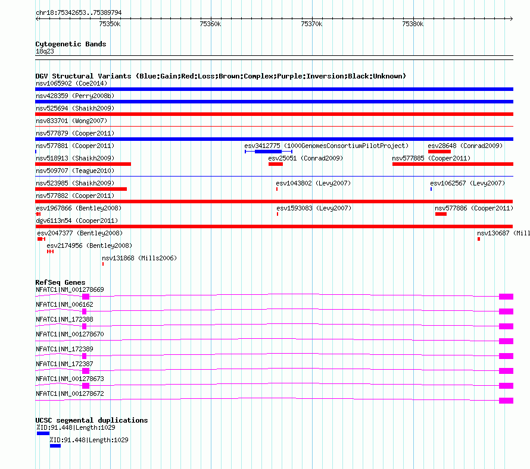Click the chr18:75342653..75389794 coordinate text
The image size is (530, 469).
[x=79, y=12]
